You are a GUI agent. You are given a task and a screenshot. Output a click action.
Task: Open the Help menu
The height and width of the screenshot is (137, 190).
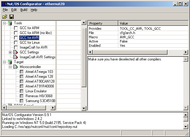[x=34, y=10]
